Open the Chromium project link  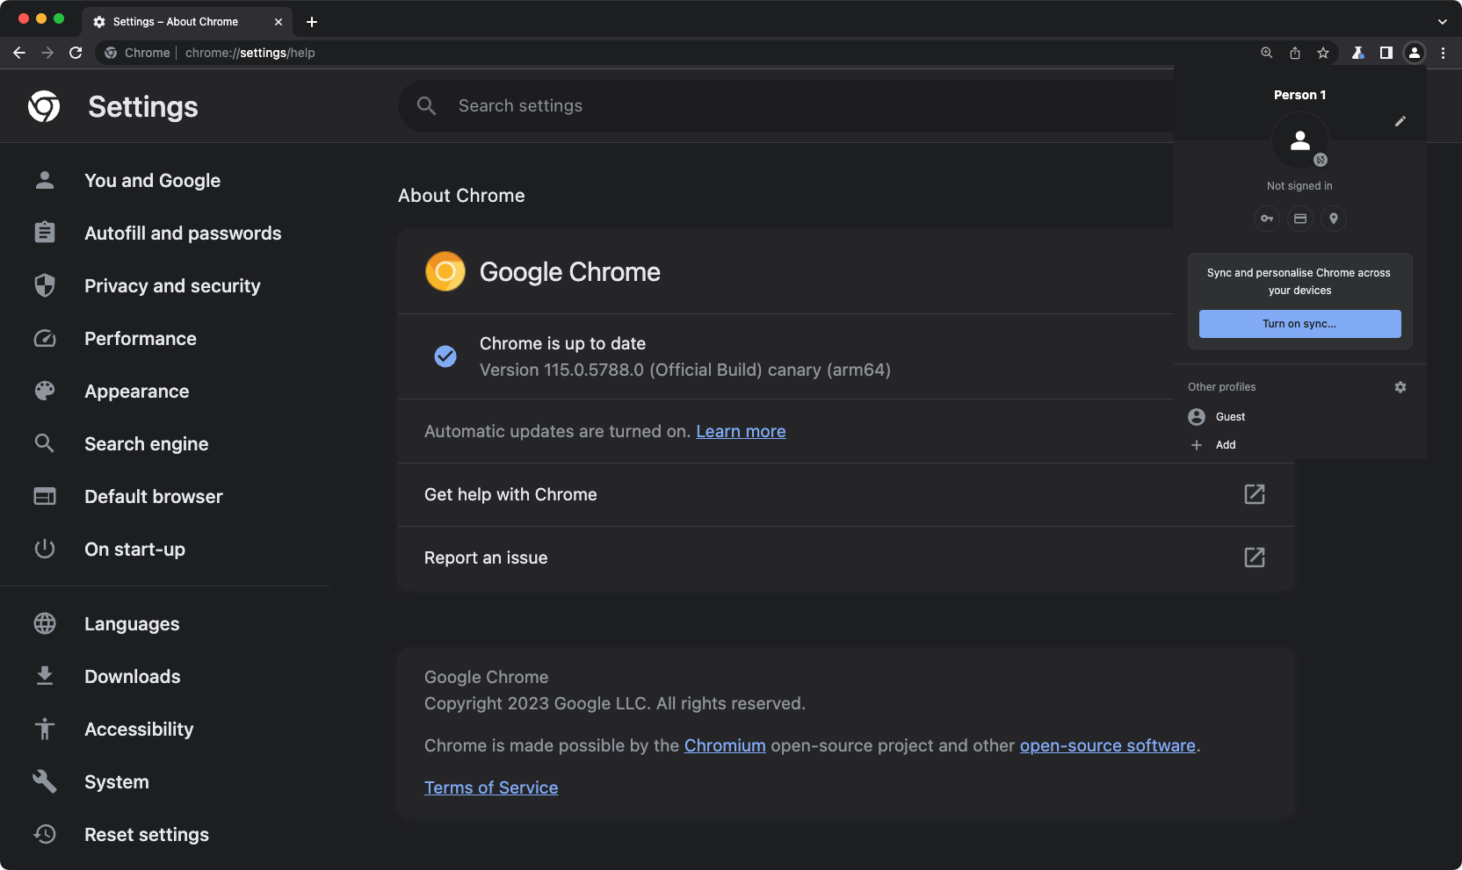tap(725, 746)
